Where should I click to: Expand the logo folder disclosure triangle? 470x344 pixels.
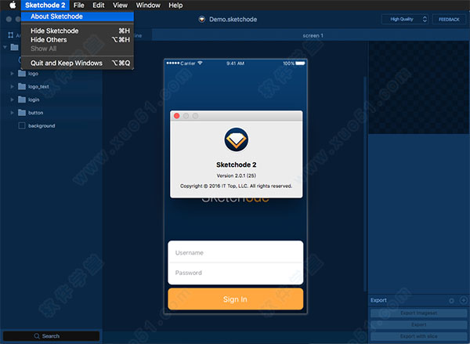click(x=12, y=73)
